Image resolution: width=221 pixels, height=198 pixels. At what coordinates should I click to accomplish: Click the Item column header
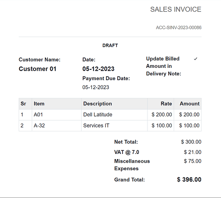pos(39,104)
